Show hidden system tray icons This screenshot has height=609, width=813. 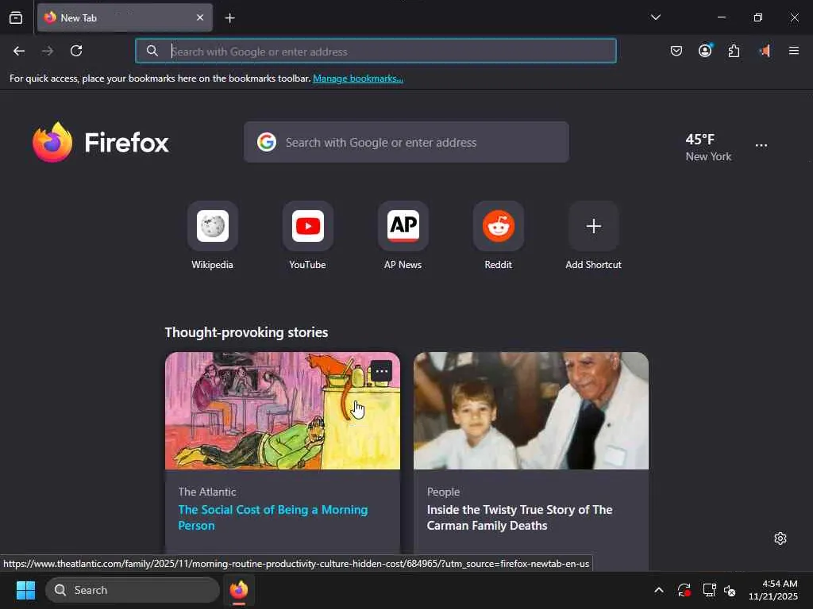[658, 590]
